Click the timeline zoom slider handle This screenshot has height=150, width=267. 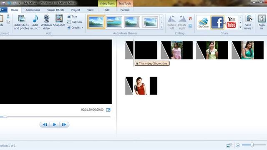pos(252,145)
